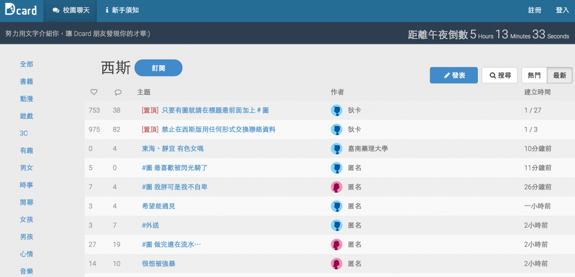575x277 pixels.
Task: Click author avatar of 只要有圖 pinned post
Action: (x=336, y=111)
